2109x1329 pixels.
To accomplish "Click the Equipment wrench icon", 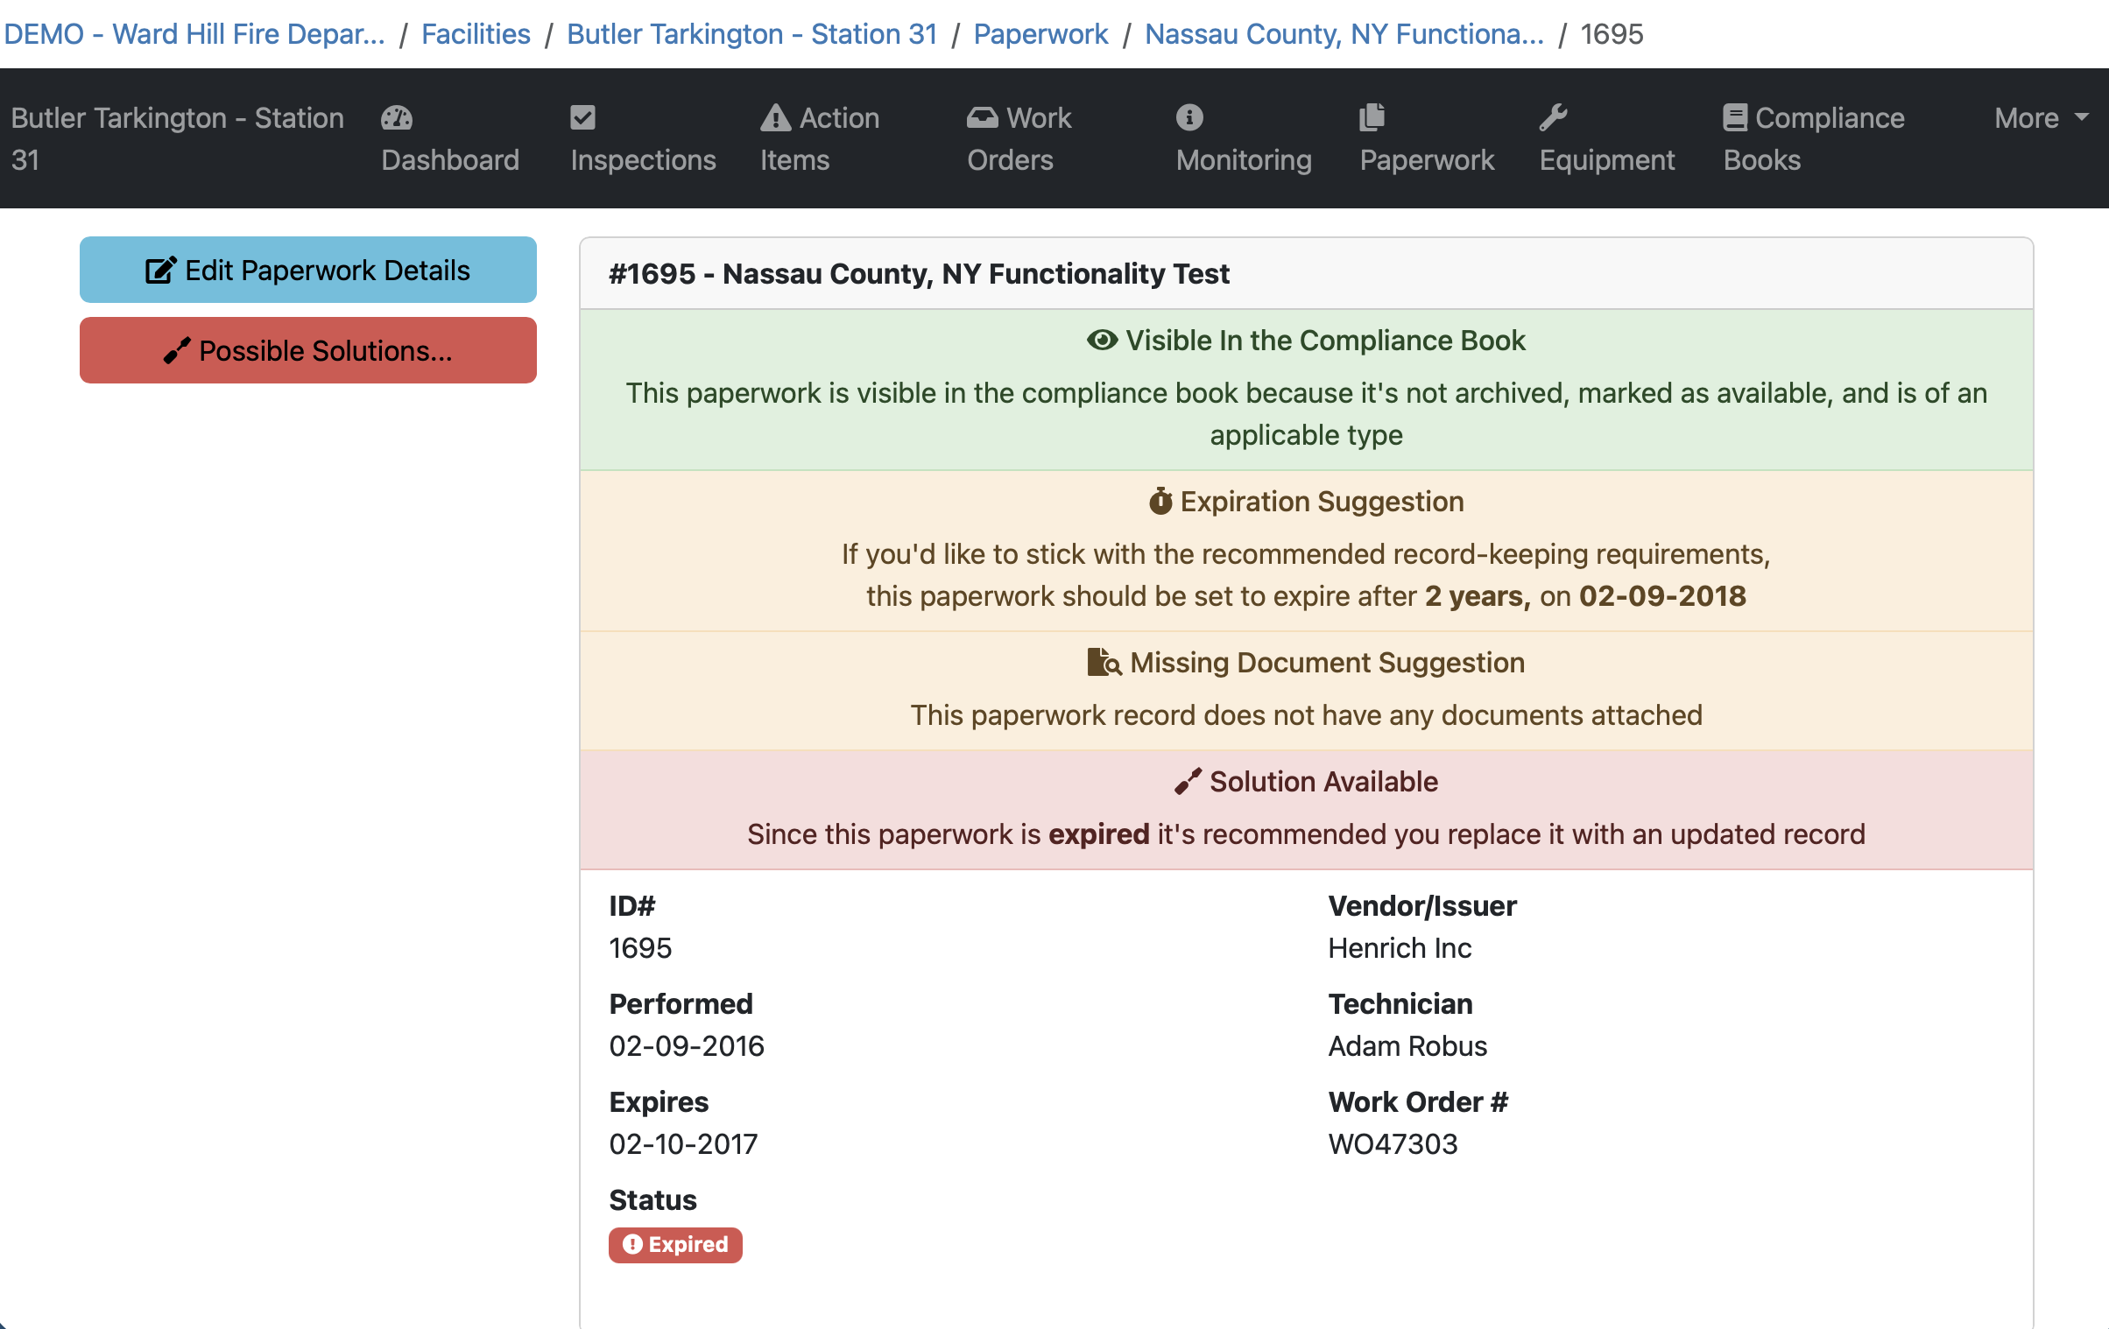I will coord(1553,117).
